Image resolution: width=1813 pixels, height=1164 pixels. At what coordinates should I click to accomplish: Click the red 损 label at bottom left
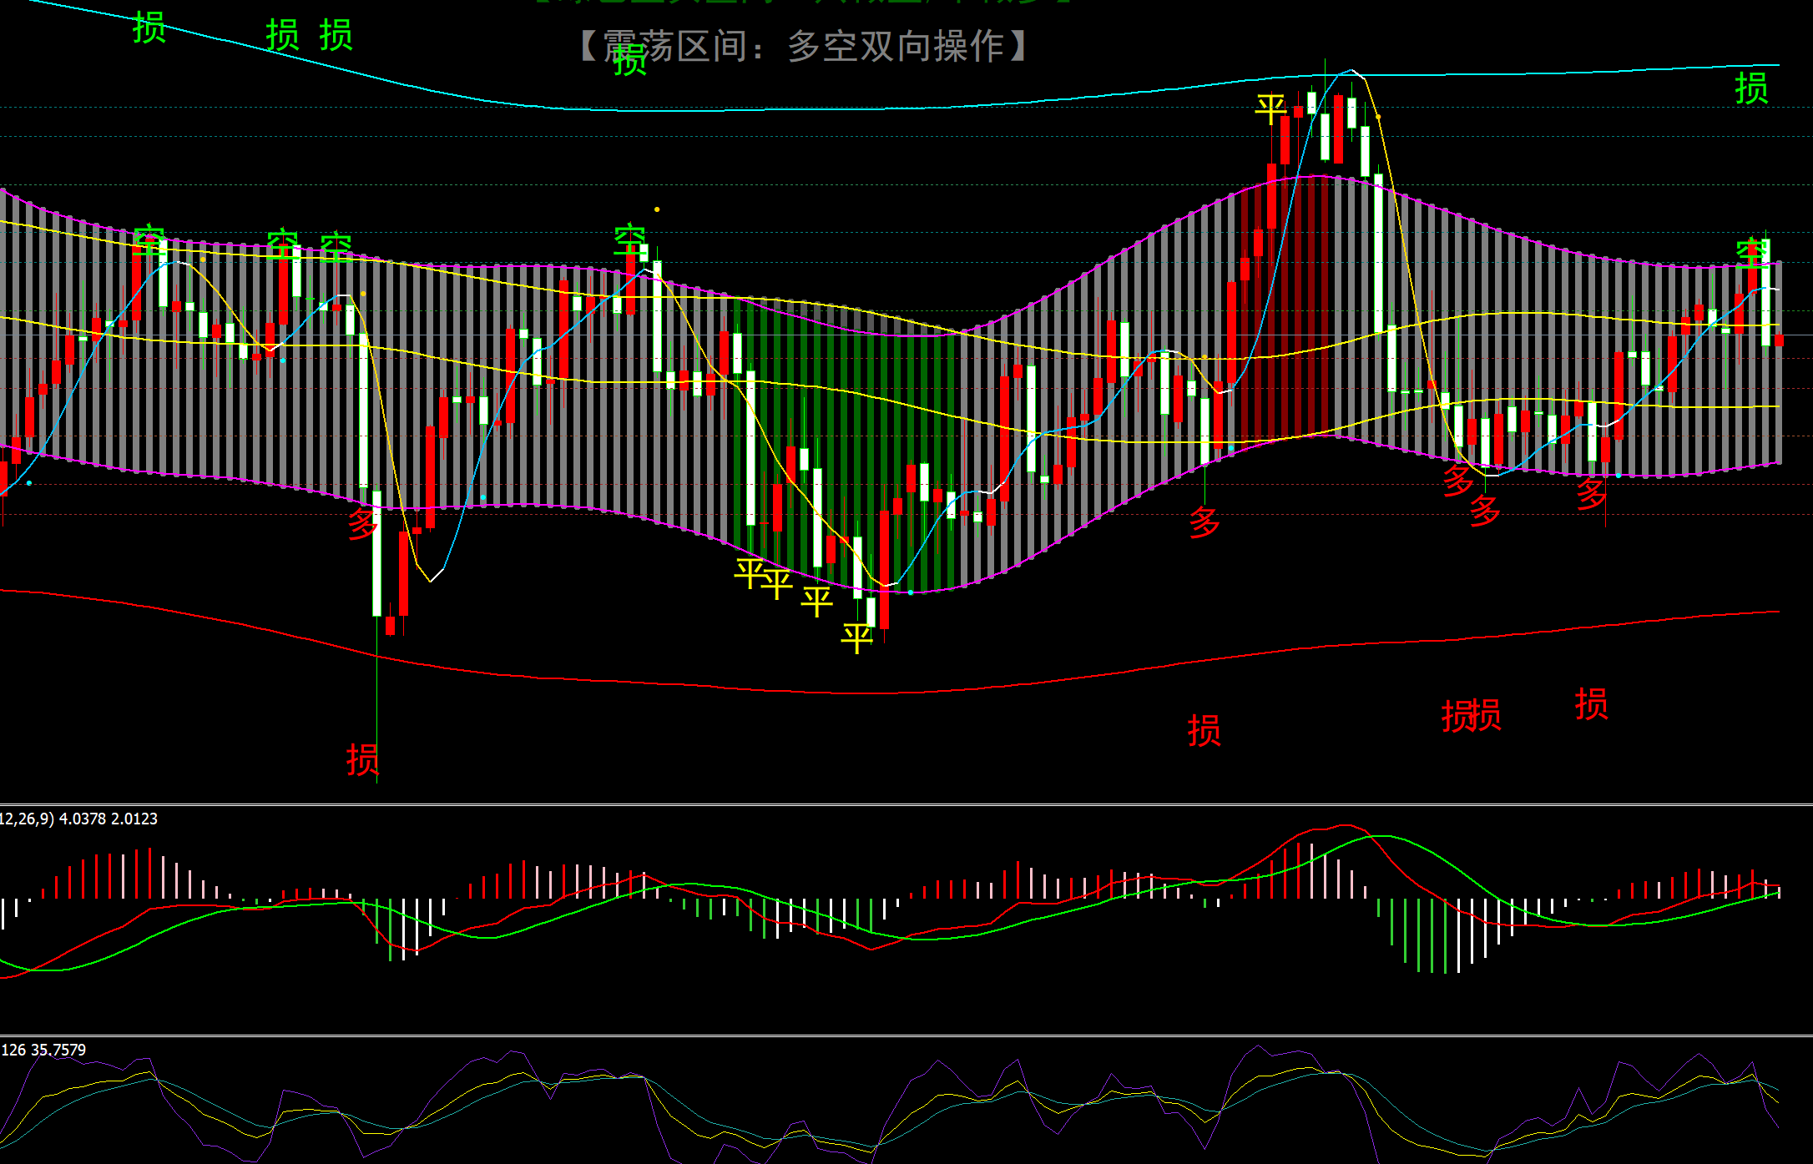362,760
